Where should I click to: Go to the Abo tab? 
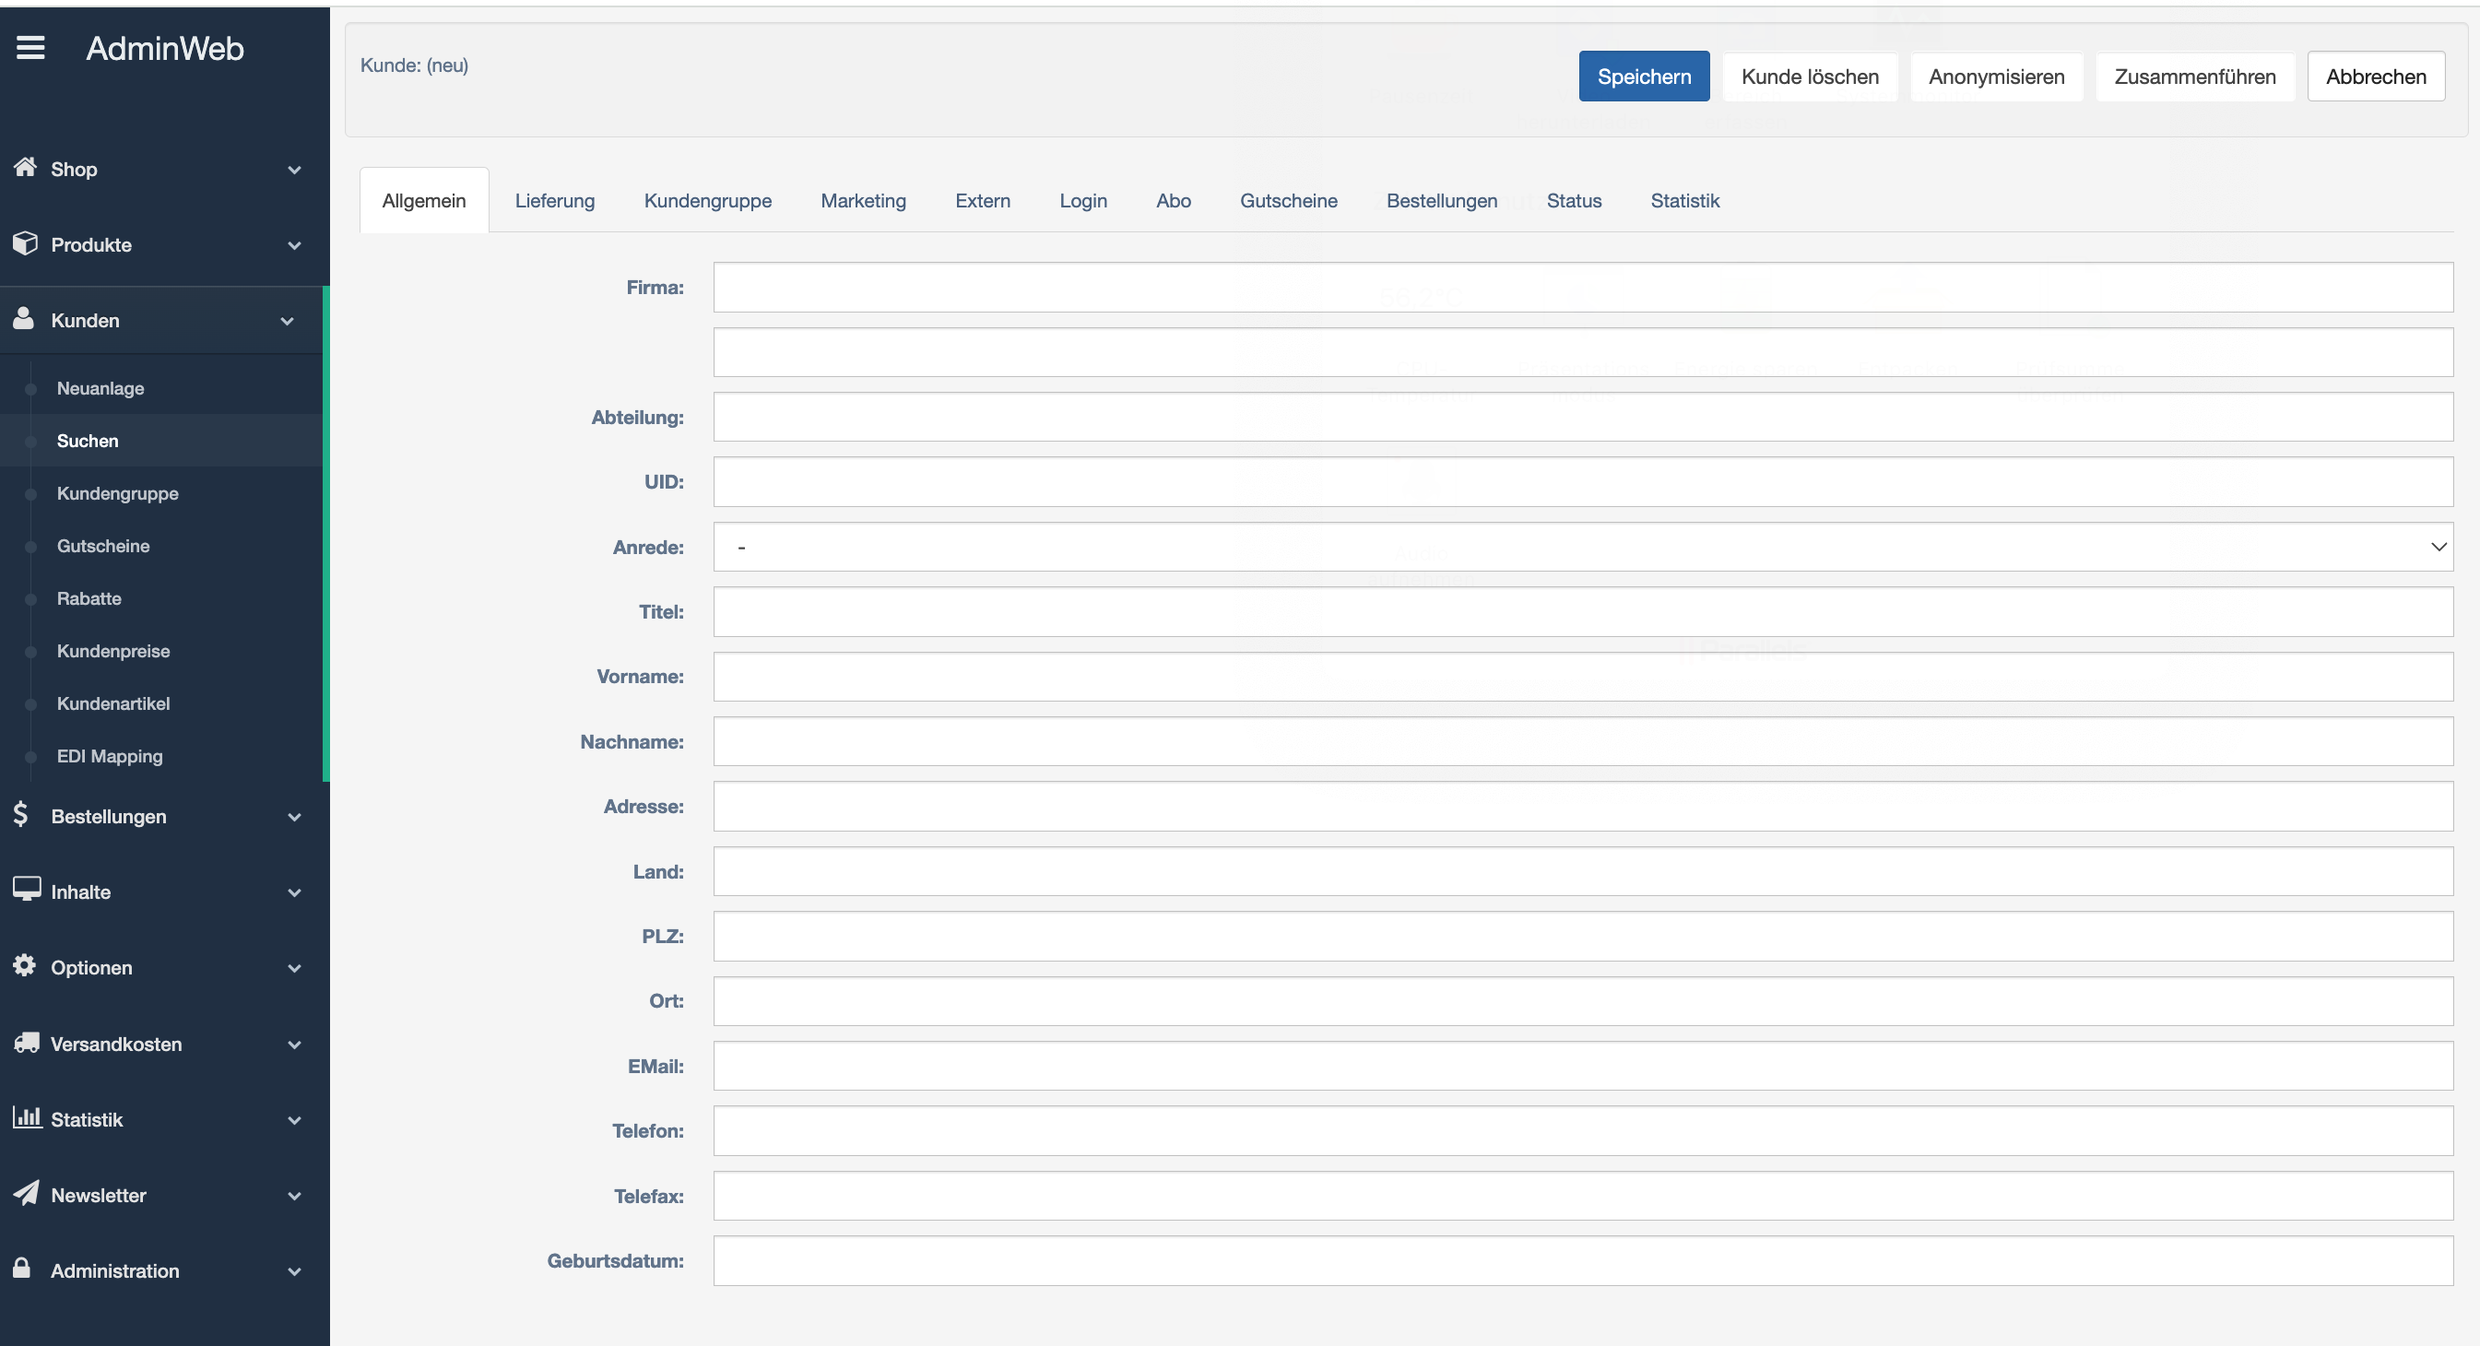(1173, 200)
